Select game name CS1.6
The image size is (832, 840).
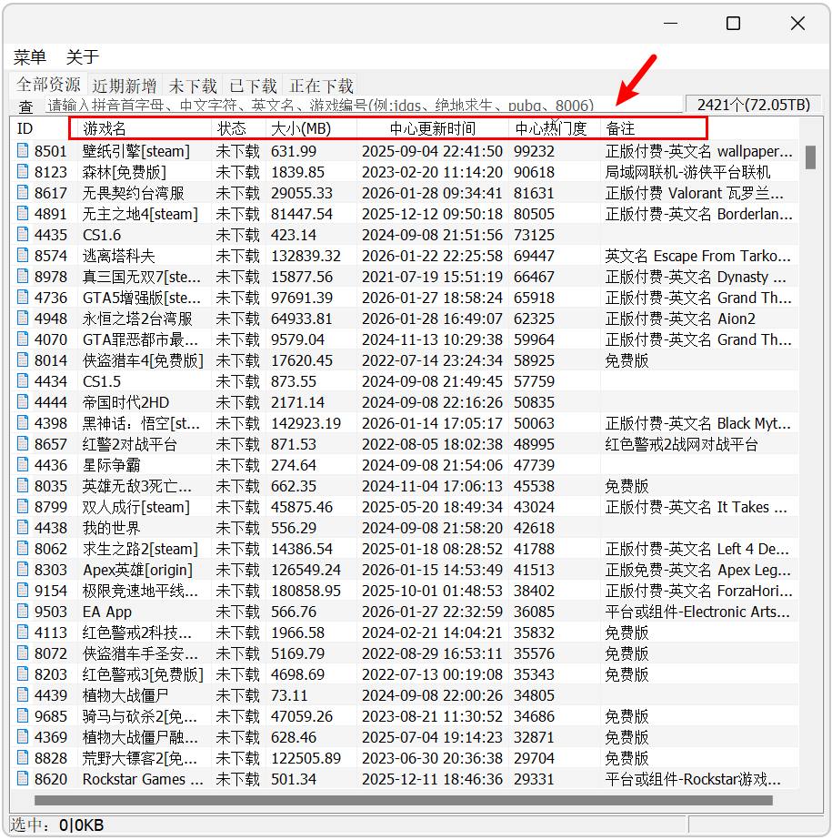102,235
